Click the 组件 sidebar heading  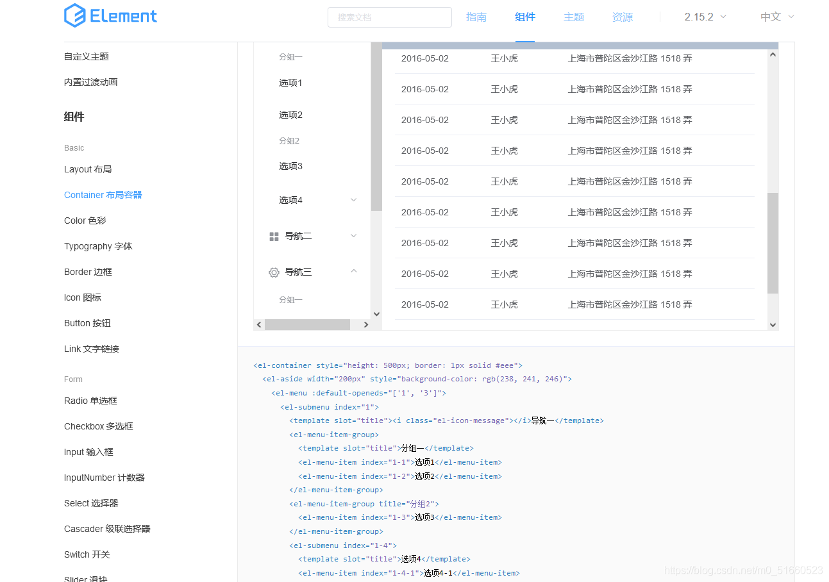click(x=74, y=117)
